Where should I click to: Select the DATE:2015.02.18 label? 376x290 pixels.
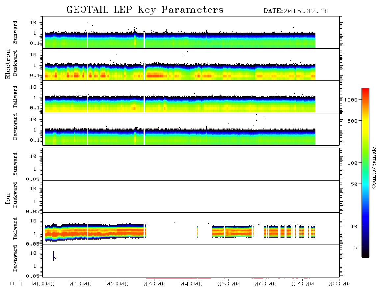[296, 11]
